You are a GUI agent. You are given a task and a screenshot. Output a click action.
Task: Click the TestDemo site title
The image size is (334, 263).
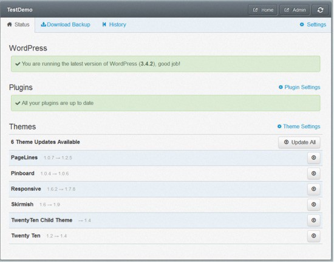coord(19,10)
